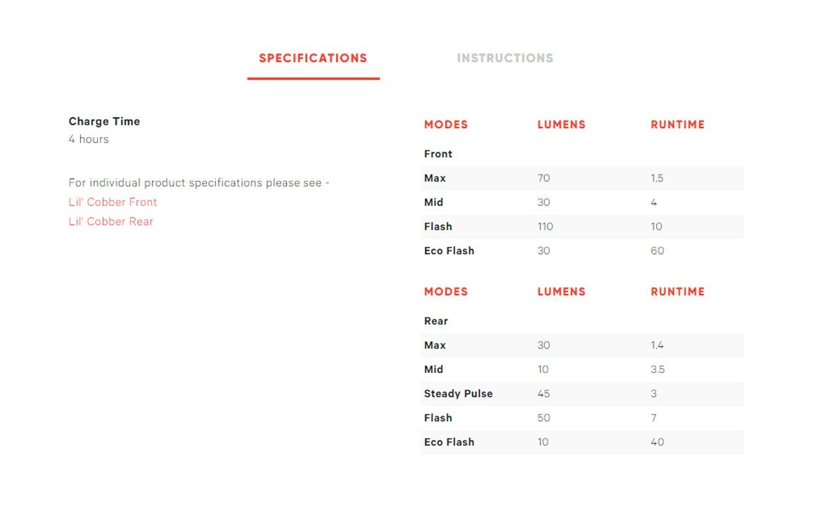The width and height of the screenshot is (836, 515).
Task: Click the Rear Mid runtime value 3.5
Action: [658, 370]
